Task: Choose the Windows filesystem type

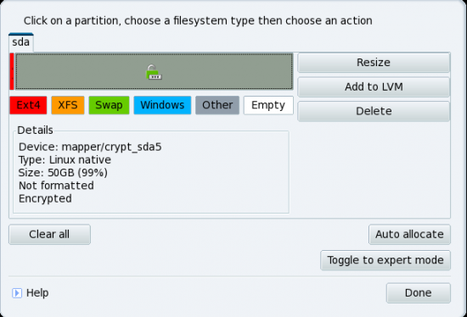Action: tap(162, 105)
